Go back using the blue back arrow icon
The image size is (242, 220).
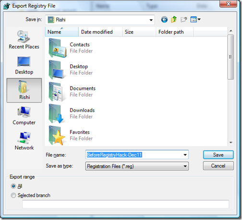point(164,20)
